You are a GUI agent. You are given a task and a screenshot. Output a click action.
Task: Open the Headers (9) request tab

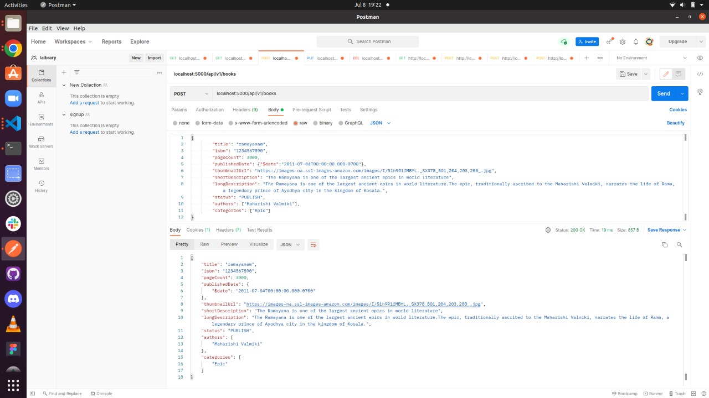tap(245, 110)
